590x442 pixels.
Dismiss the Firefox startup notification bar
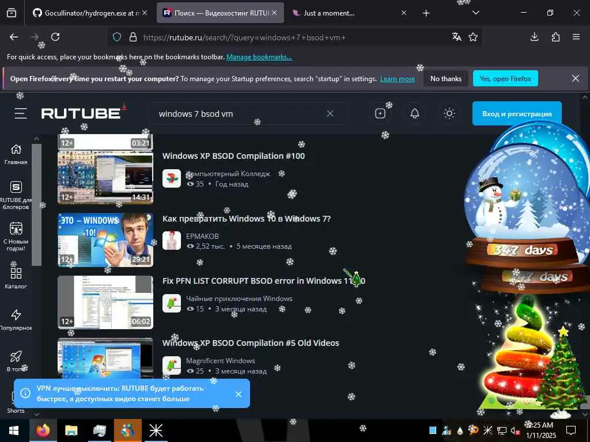pos(576,78)
